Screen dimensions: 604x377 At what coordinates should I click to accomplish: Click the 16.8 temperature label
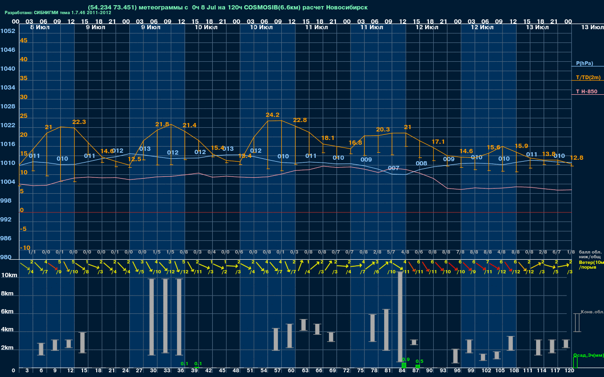[x=355, y=142]
